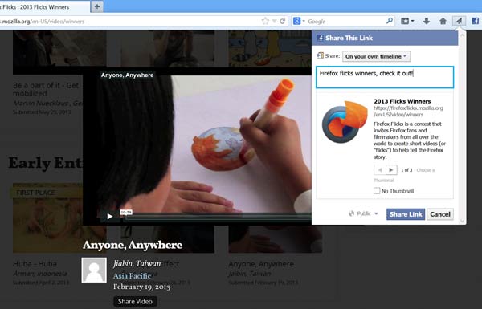Screen dimensions: 482x309
Task: Click the Firefox Flicks thumbnail in share preview
Action: coord(345,122)
